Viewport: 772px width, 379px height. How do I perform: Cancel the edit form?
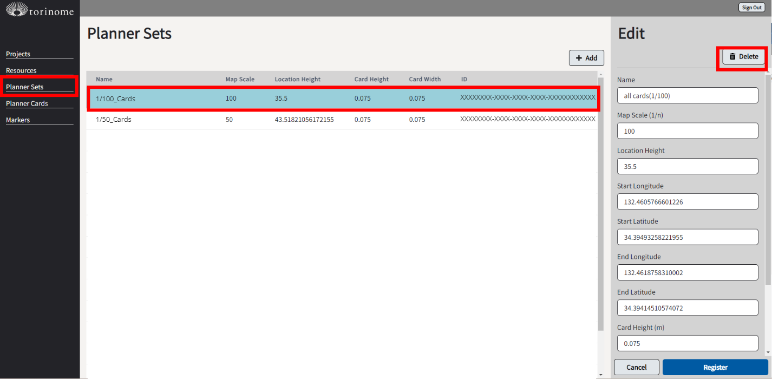pyautogui.click(x=636, y=367)
